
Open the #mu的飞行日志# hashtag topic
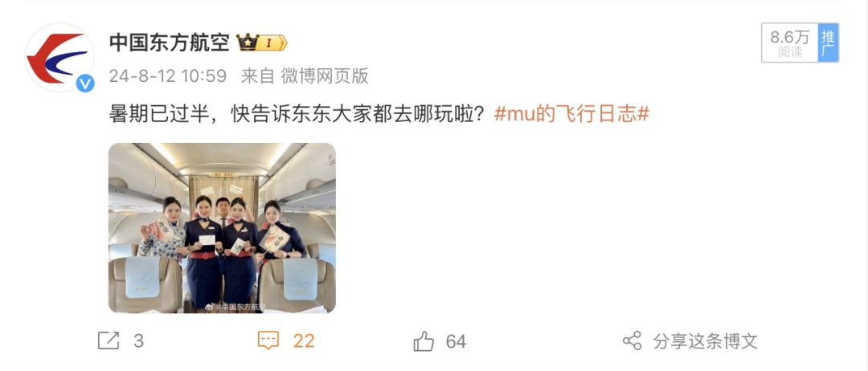click(x=571, y=114)
